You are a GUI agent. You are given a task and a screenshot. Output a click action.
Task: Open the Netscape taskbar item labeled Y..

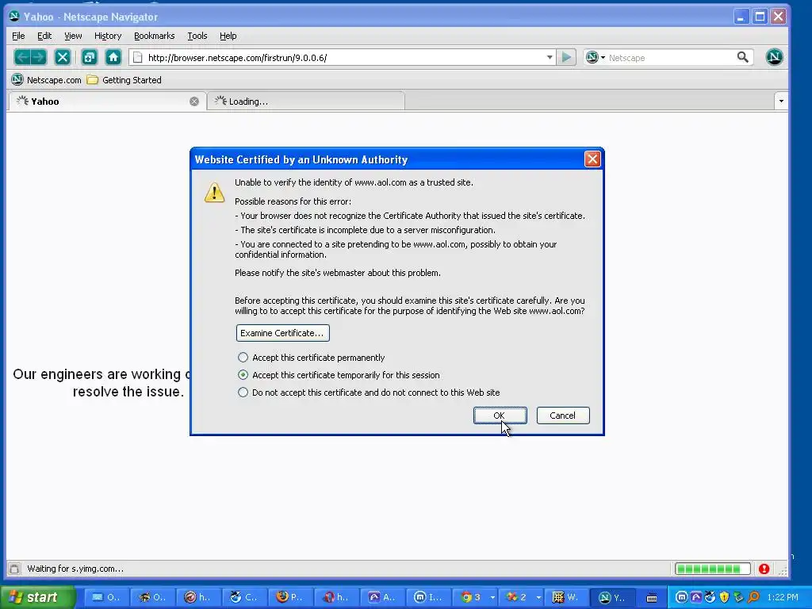614,597
